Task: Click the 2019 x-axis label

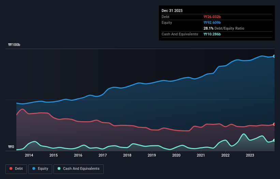Action: click(x=152, y=155)
